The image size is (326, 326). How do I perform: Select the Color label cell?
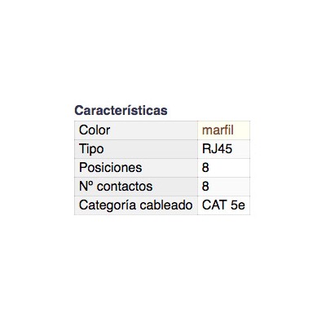(x=136, y=130)
